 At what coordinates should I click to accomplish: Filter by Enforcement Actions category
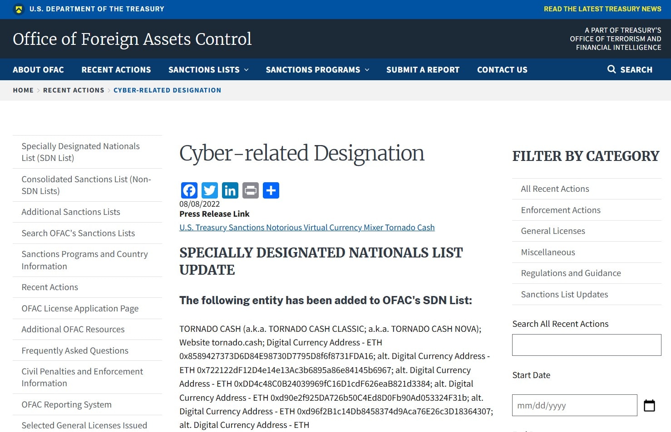coord(560,210)
